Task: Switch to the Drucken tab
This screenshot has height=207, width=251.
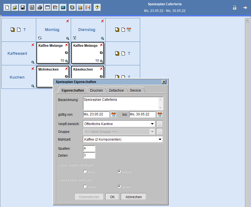Action: 96,90
